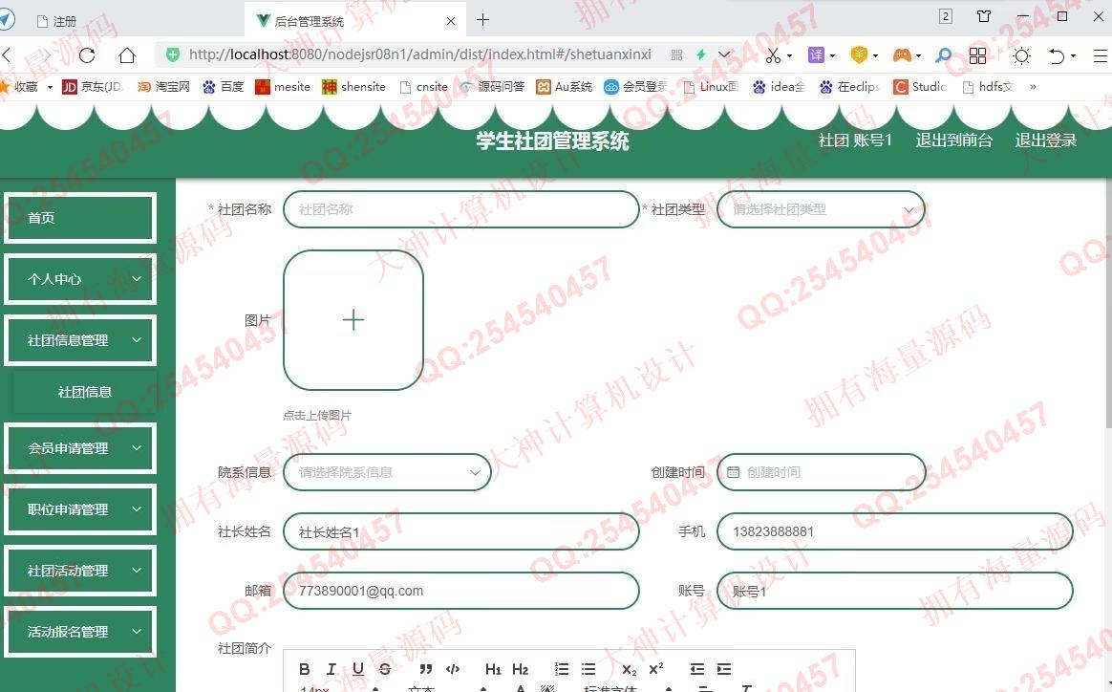Insert blockquote with the quote icon
Image resolution: width=1112 pixels, height=692 pixels.
pos(425,668)
